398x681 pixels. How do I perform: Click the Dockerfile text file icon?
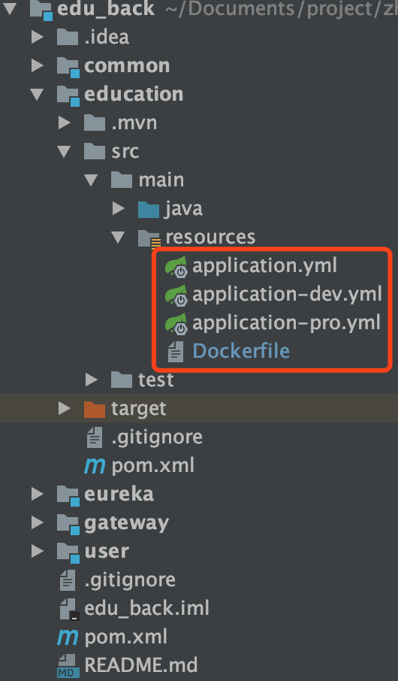tap(176, 351)
